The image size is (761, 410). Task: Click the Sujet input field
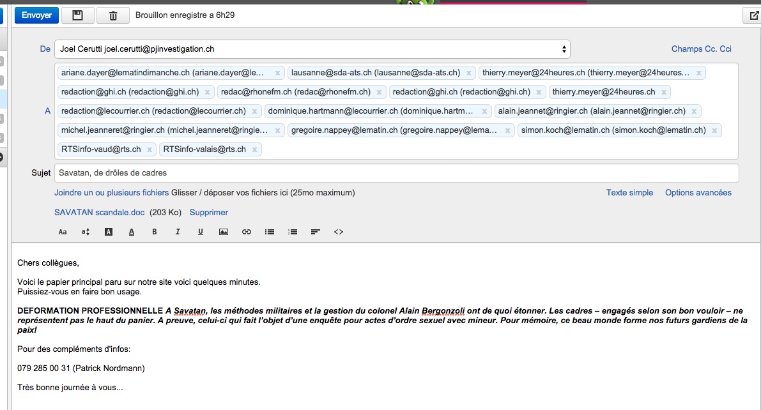[397, 173]
